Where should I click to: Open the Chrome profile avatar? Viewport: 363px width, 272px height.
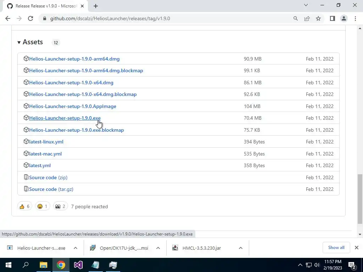344,18
